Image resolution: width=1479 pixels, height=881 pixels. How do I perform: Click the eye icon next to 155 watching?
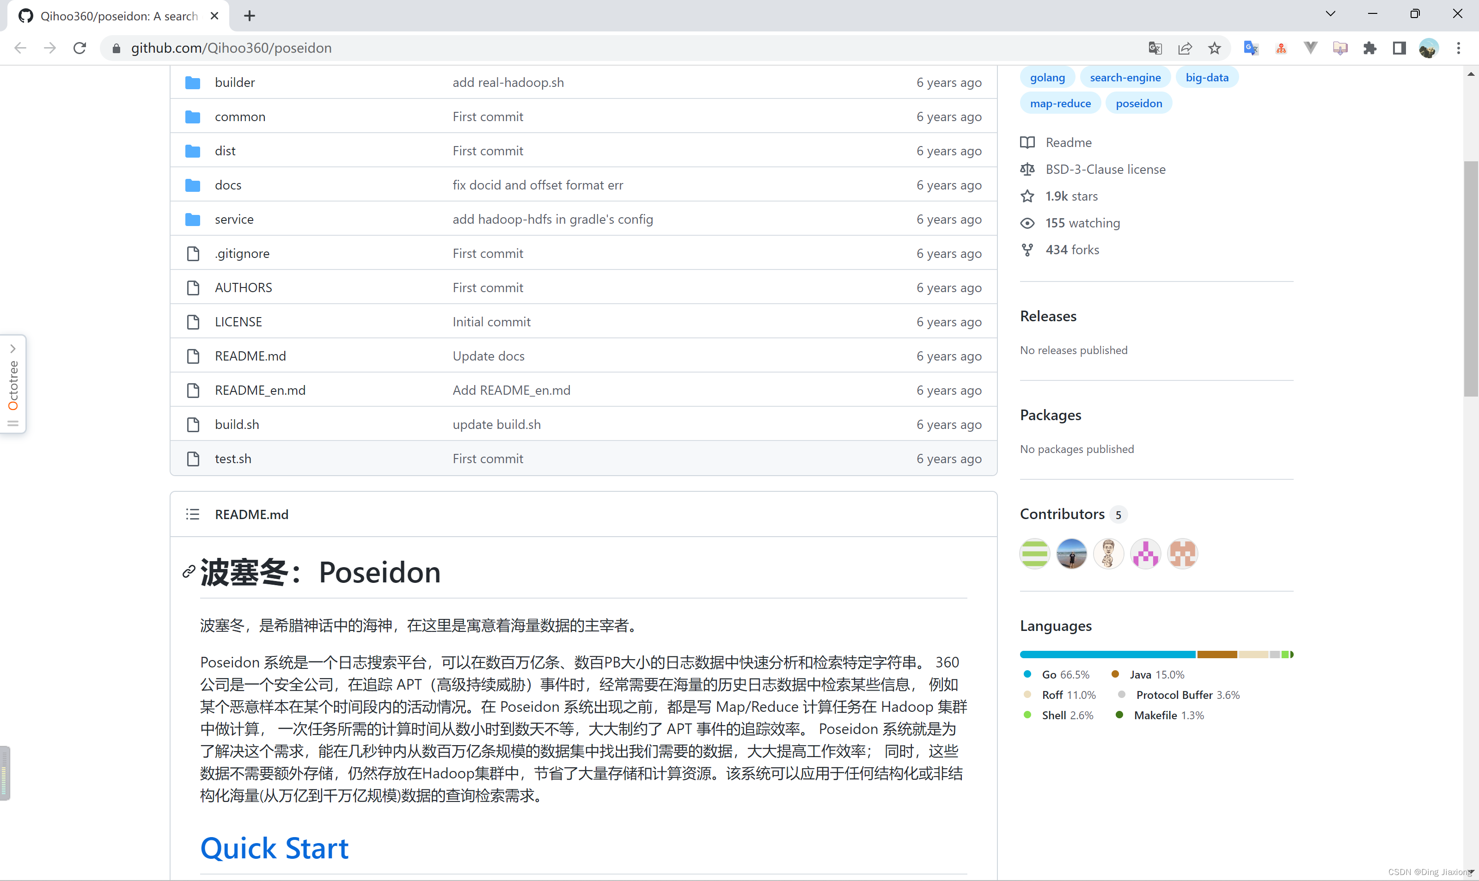tap(1027, 223)
